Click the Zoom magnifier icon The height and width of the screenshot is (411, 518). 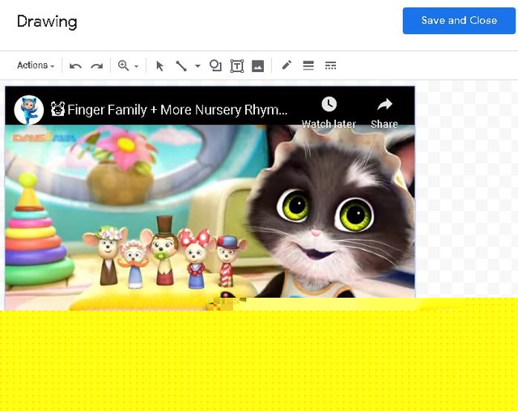coord(123,66)
